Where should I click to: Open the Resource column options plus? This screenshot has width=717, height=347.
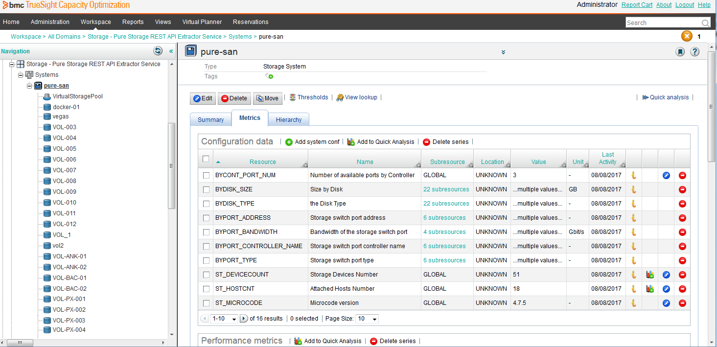point(305,165)
